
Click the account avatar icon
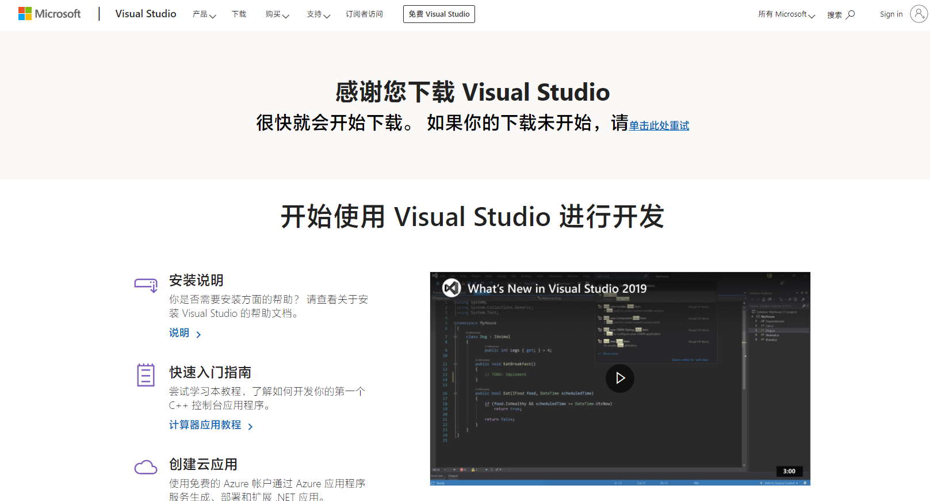pos(918,14)
